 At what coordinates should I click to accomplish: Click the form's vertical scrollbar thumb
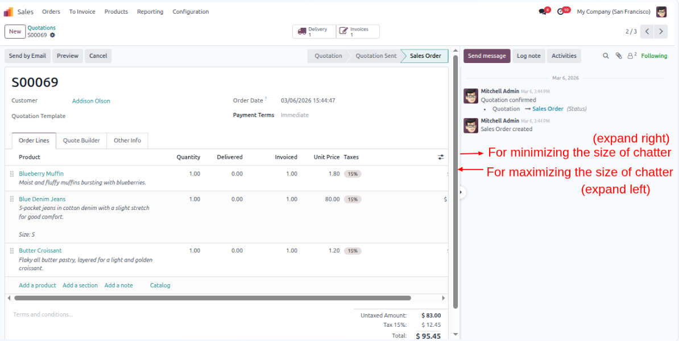[x=456, y=182]
